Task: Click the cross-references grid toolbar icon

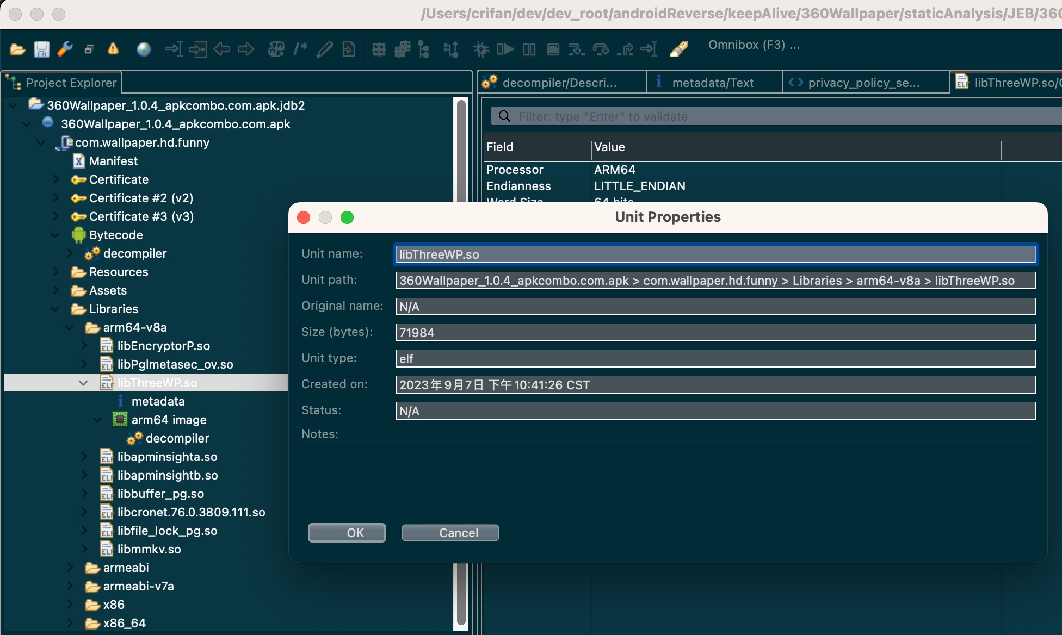Action: [x=379, y=49]
